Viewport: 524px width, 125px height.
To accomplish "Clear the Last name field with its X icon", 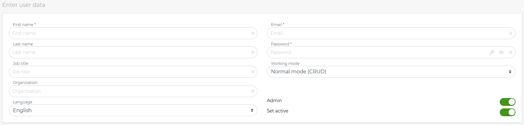I will [x=253, y=52].
